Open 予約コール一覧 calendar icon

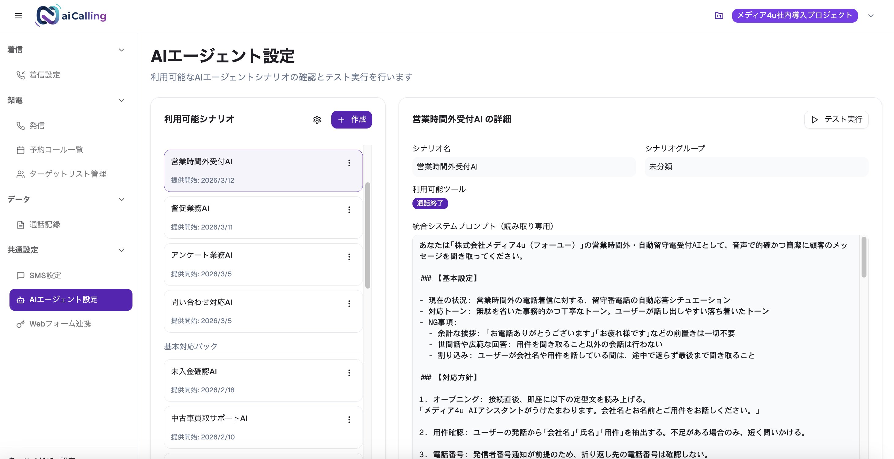(x=20, y=150)
